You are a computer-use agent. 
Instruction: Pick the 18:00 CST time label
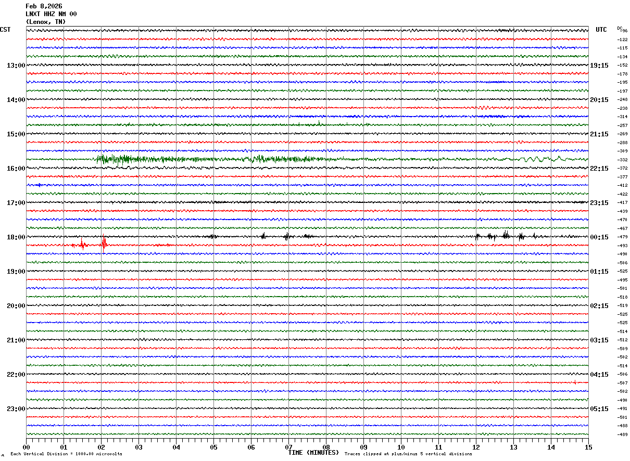point(16,237)
